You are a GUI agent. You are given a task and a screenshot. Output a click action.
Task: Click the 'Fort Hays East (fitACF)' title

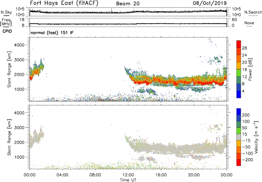(x=64, y=3)
